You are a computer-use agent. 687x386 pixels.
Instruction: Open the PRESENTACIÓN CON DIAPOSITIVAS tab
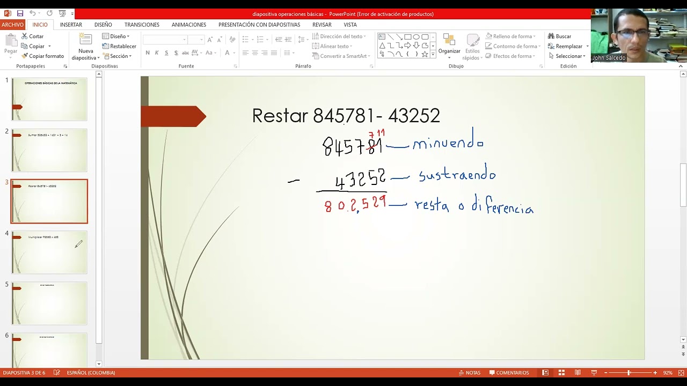pyautogui.click(x=259, y=25)
